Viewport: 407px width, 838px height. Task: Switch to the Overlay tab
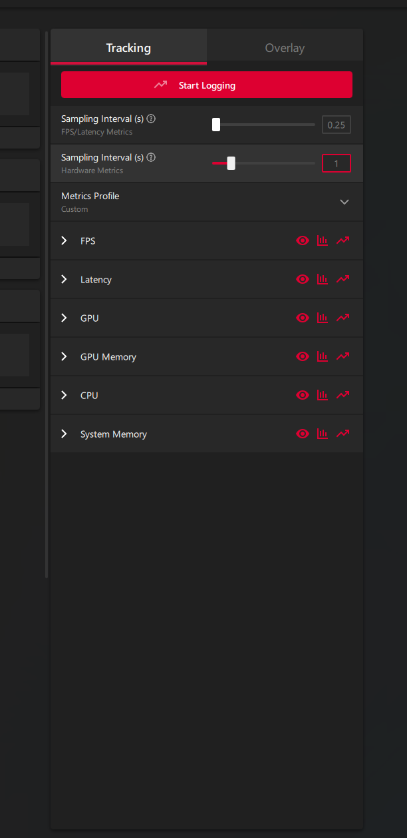(x=285, y=48)
